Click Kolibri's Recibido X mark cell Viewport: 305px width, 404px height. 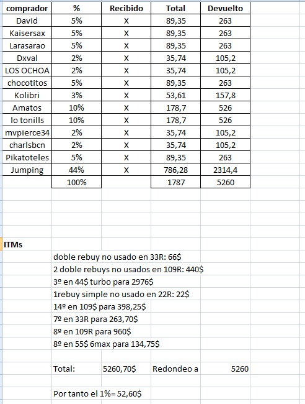click(x=126, y=95)
